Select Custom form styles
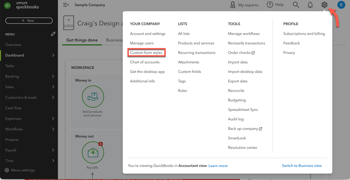The image size is (350, 180). click(x=146, y=53)
